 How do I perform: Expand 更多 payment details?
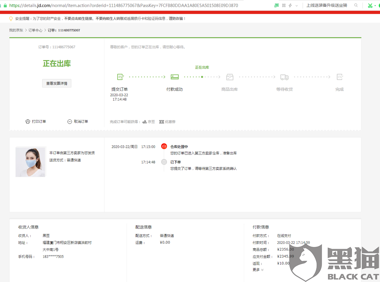(x=258, y=270)
